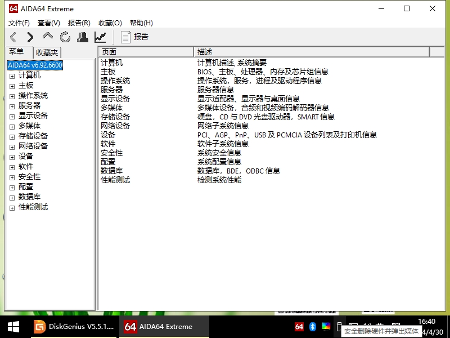450x338 pixels.
Task: Open the Windows Start button
Action: point(13,327)
